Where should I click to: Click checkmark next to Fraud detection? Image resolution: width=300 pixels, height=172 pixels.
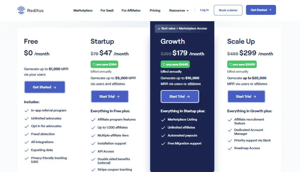tap(26, 134)
